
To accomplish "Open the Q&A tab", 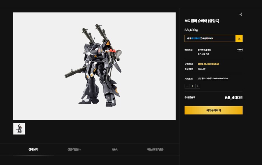I will pyautogui.click(x=115, y=150).
